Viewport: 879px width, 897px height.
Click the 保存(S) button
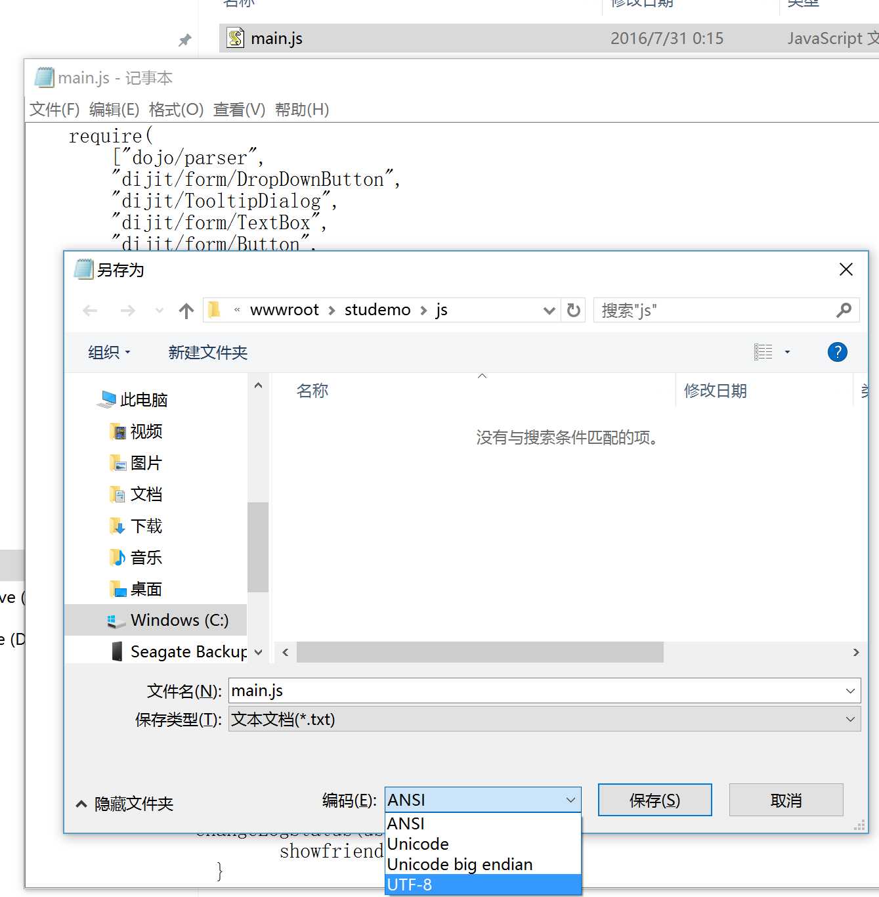(x=654, y=800)
